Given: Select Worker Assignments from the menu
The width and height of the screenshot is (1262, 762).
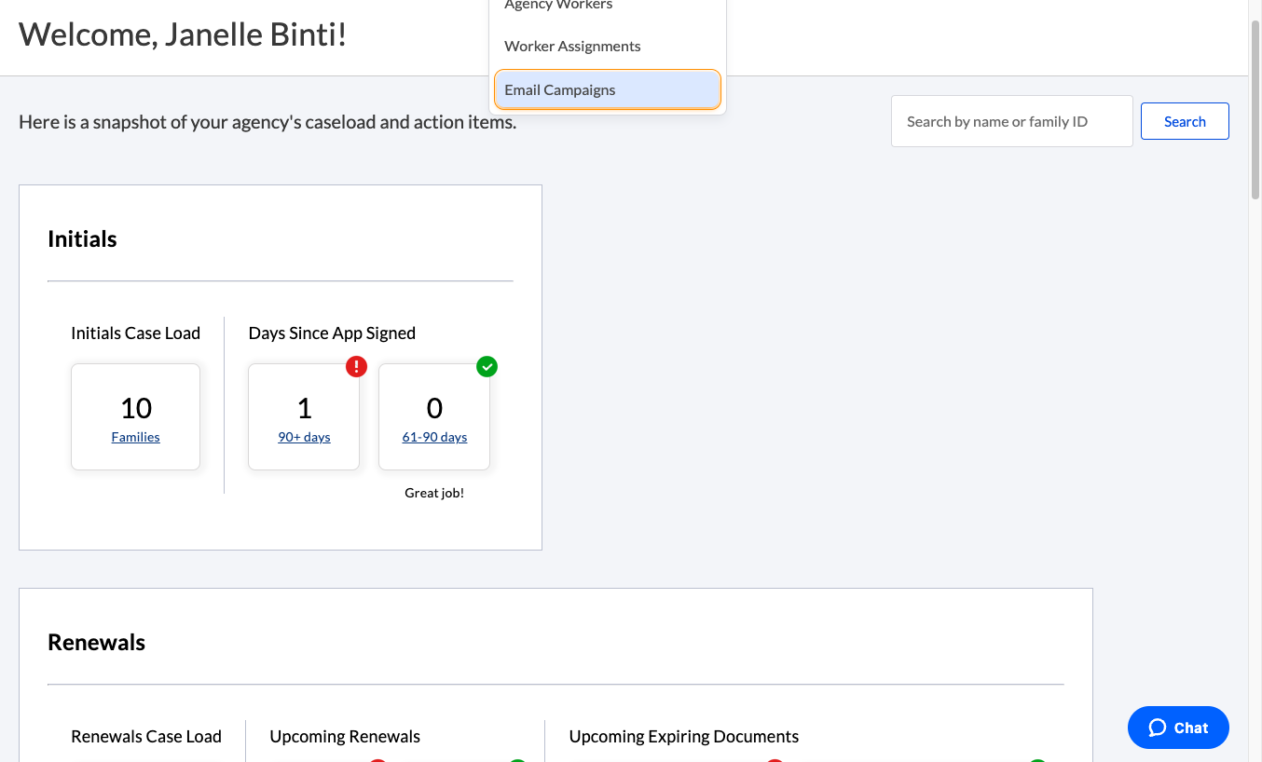Looking at the screenshot, I should (x=608, y=47).
